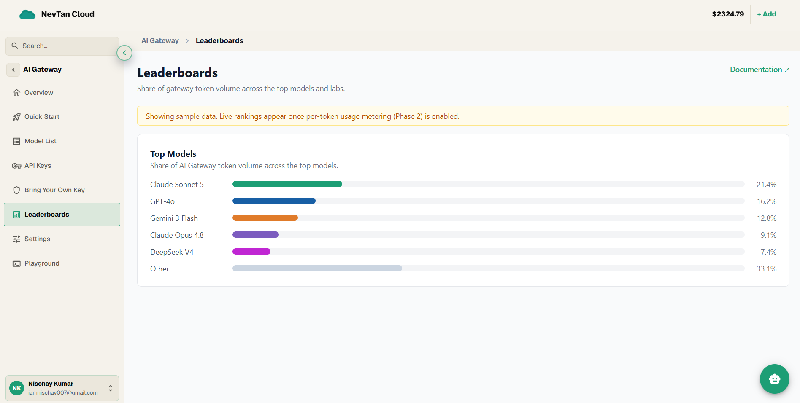Click the GPT-4o blue progress bar
Screen dimensions: 800x403
click(274, 201)
